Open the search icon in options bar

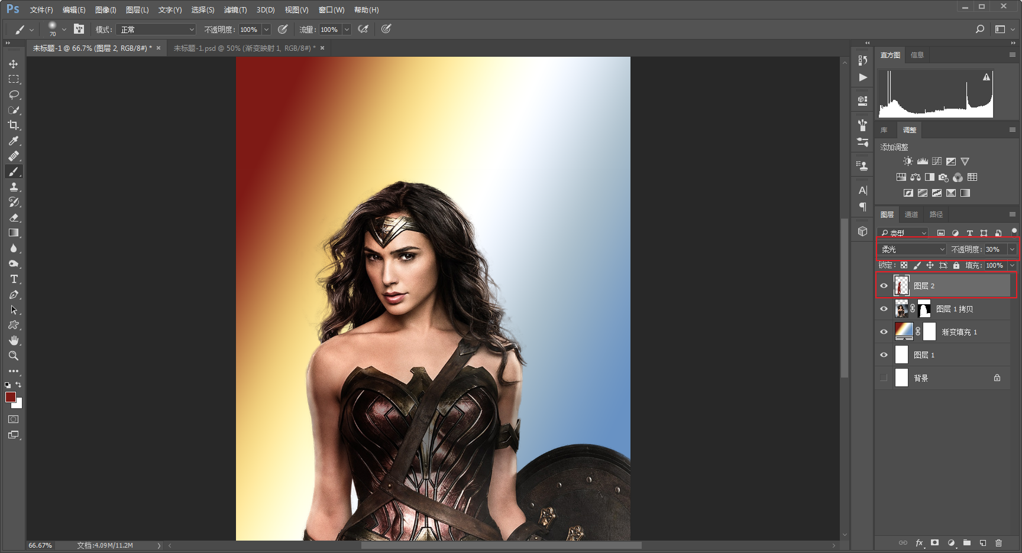tap(980, 29)
